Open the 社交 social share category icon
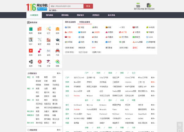The image size is (184, 132). tap(49, 29)
